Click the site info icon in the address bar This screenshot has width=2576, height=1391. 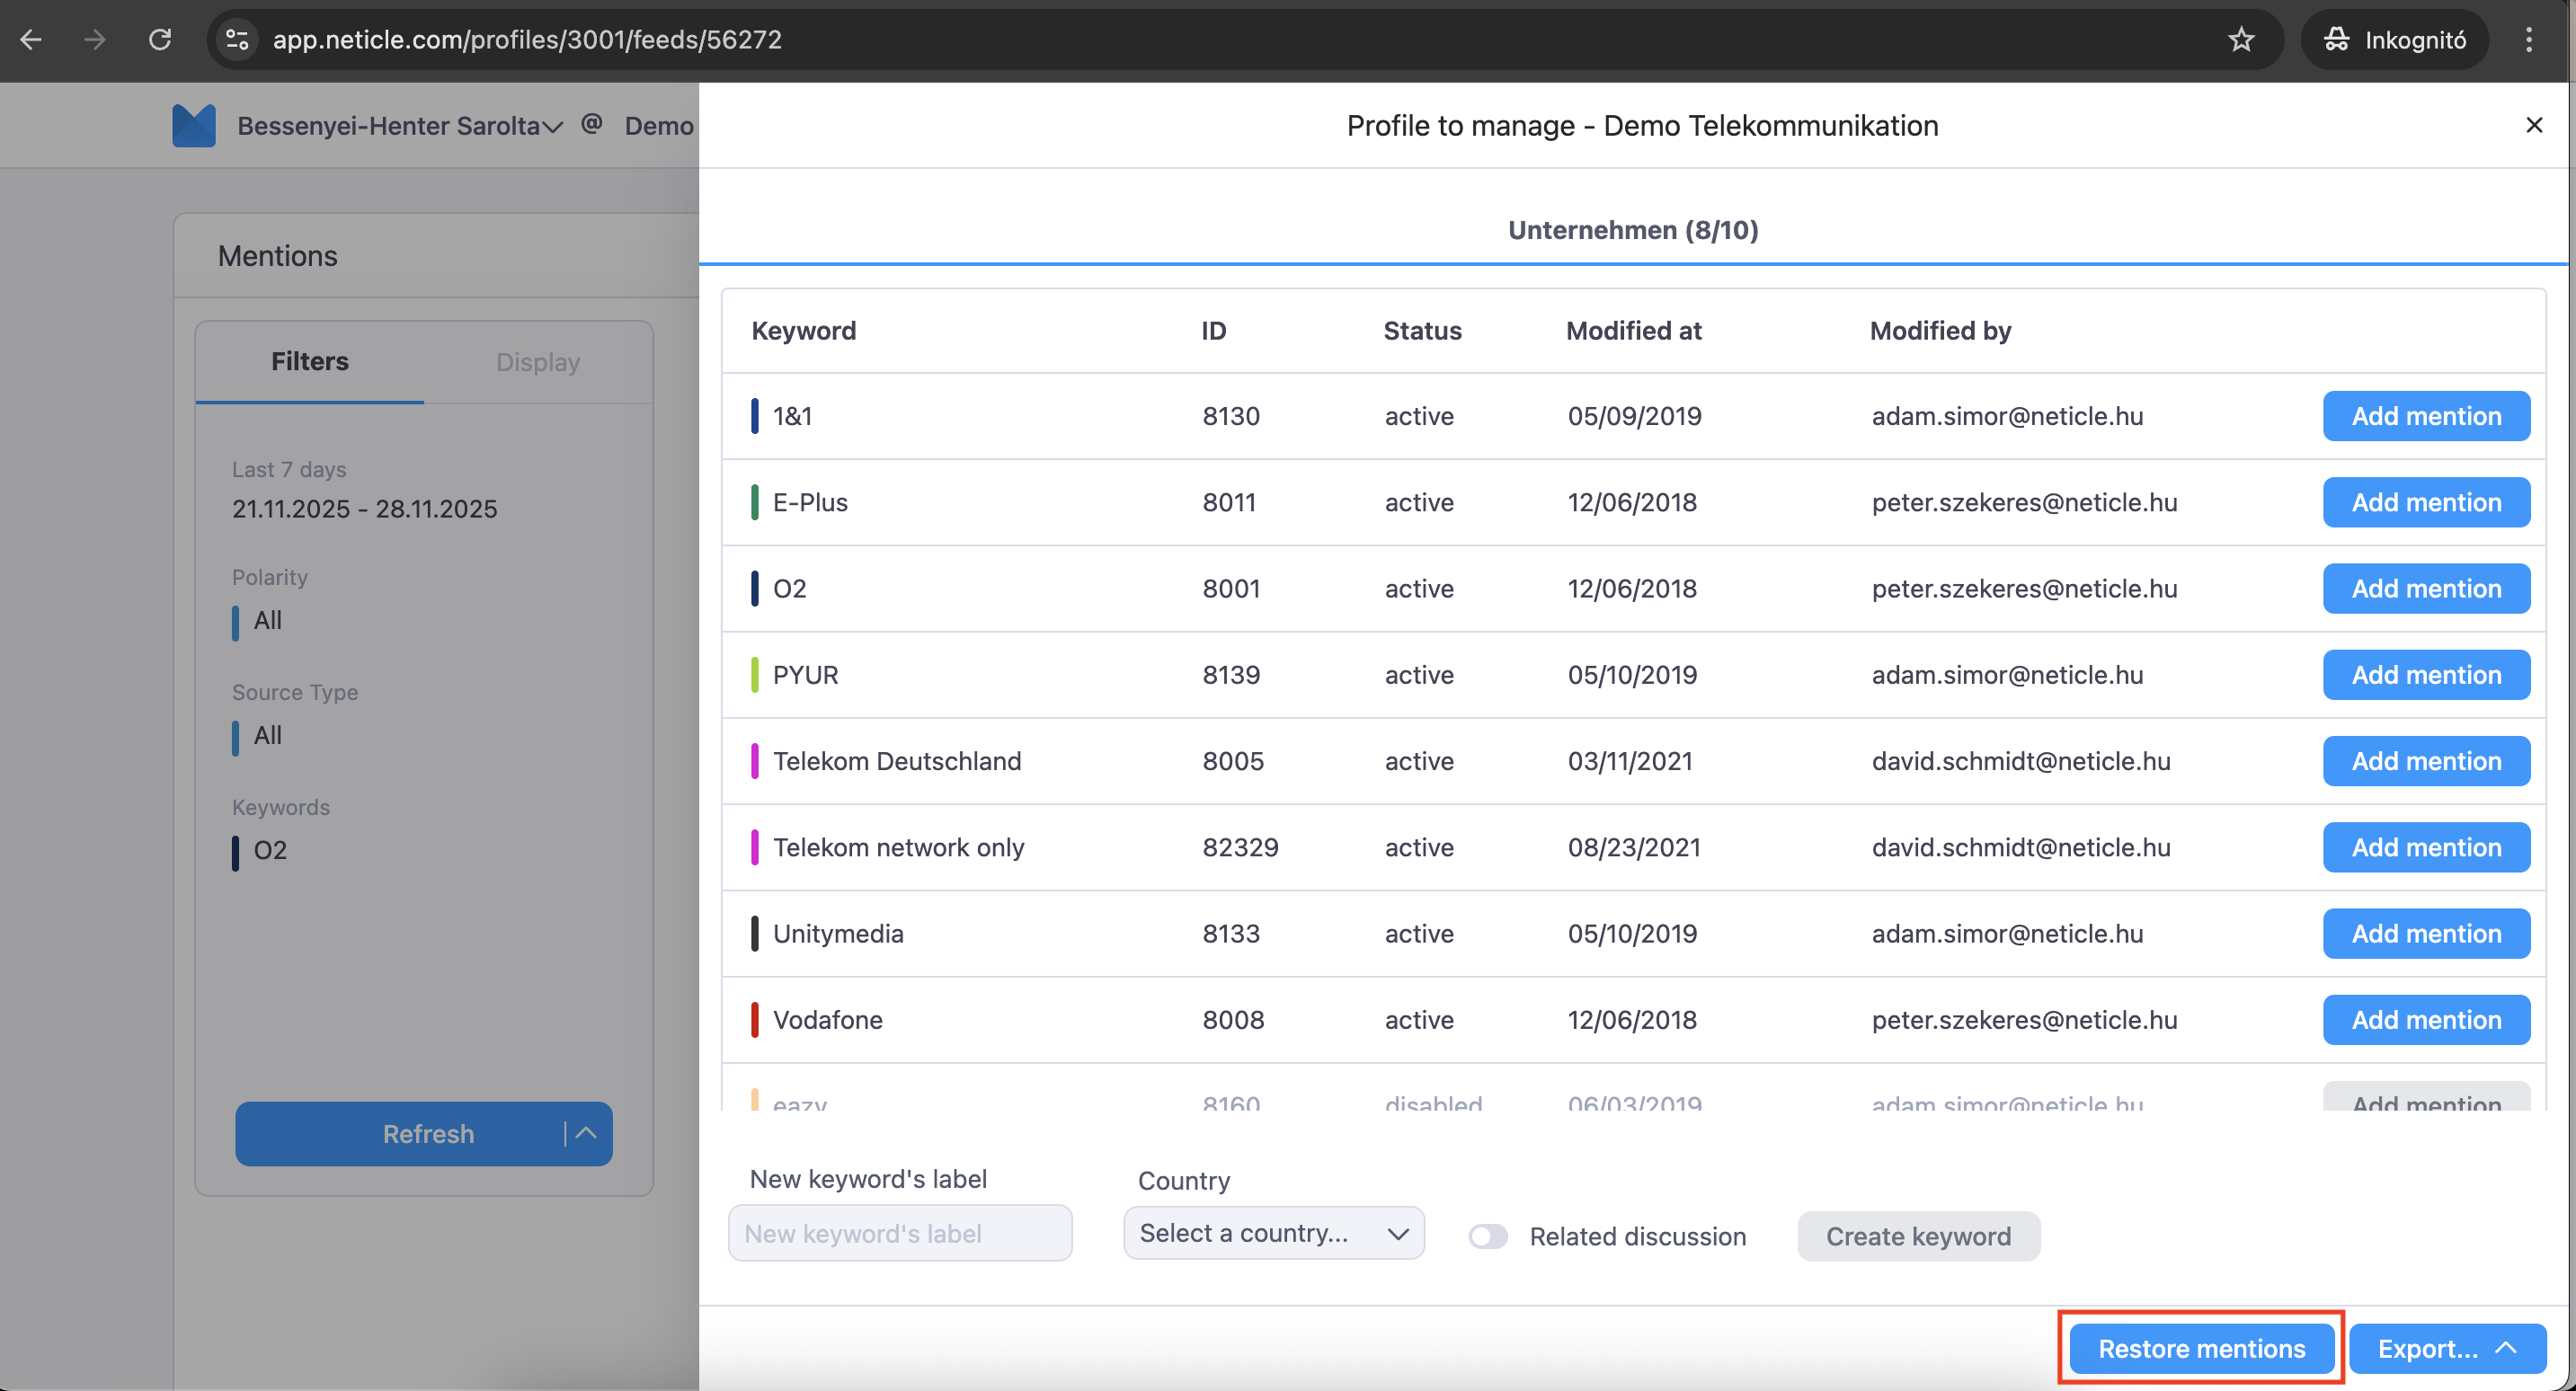click(238, 39)
